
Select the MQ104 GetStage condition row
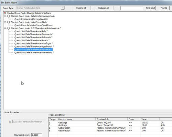[110, 123]
